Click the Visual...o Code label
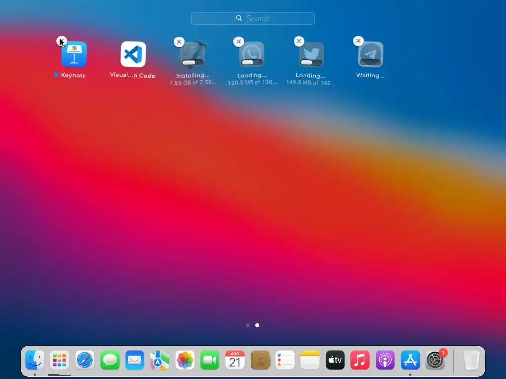The width and height of the screenshot is (506, 379). (132, 75)
